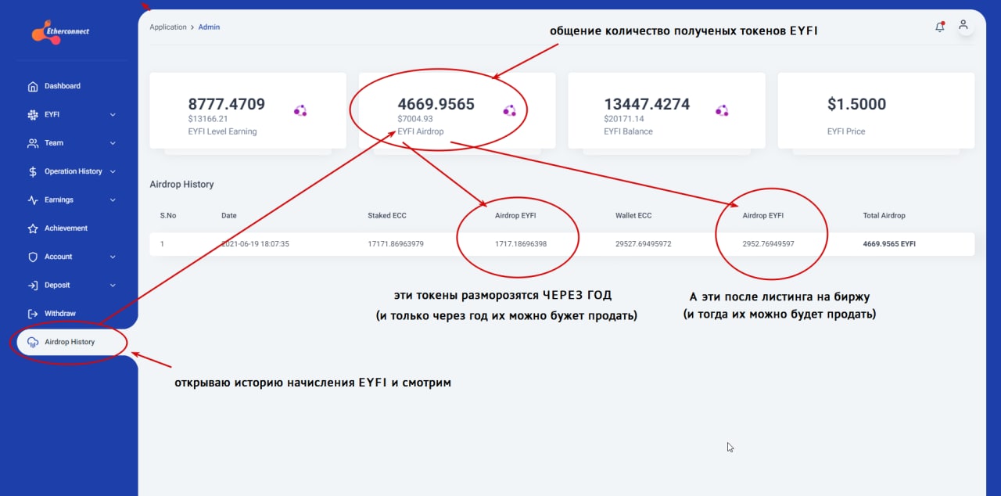Expand the EYFI menu chevron
This screenshot has height=496, width=1001.
pos(113,115)
